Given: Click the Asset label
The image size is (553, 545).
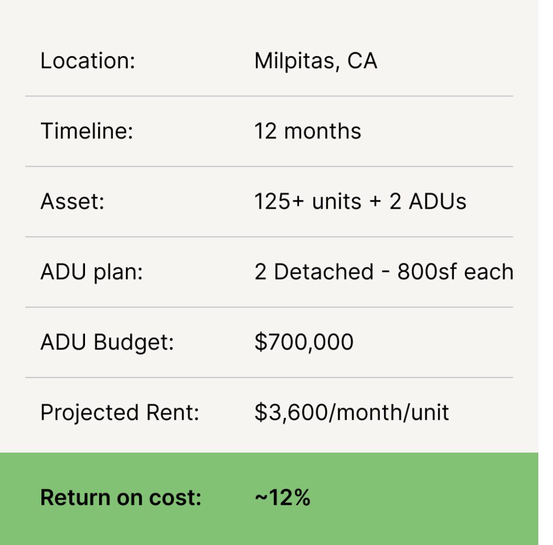Looking at the screenshot, I should click(x=72, y=202).
